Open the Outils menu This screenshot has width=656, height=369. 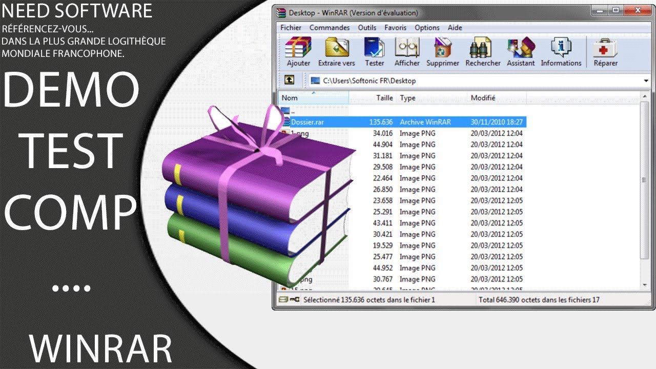pyautogui.click(x=367, y=28)
